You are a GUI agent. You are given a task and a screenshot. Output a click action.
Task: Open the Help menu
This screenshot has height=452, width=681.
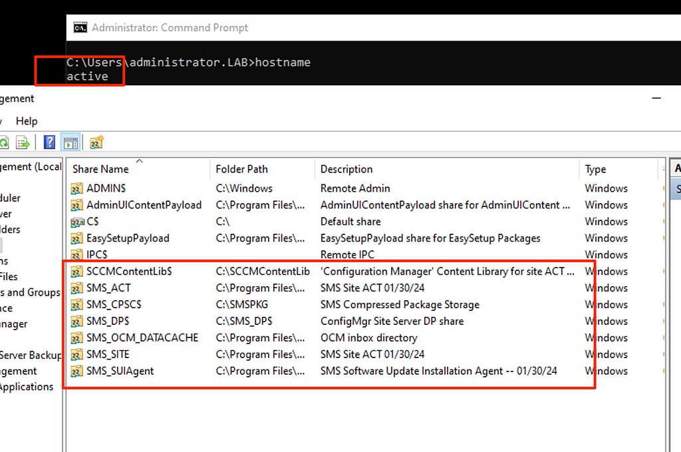[27, 121]
